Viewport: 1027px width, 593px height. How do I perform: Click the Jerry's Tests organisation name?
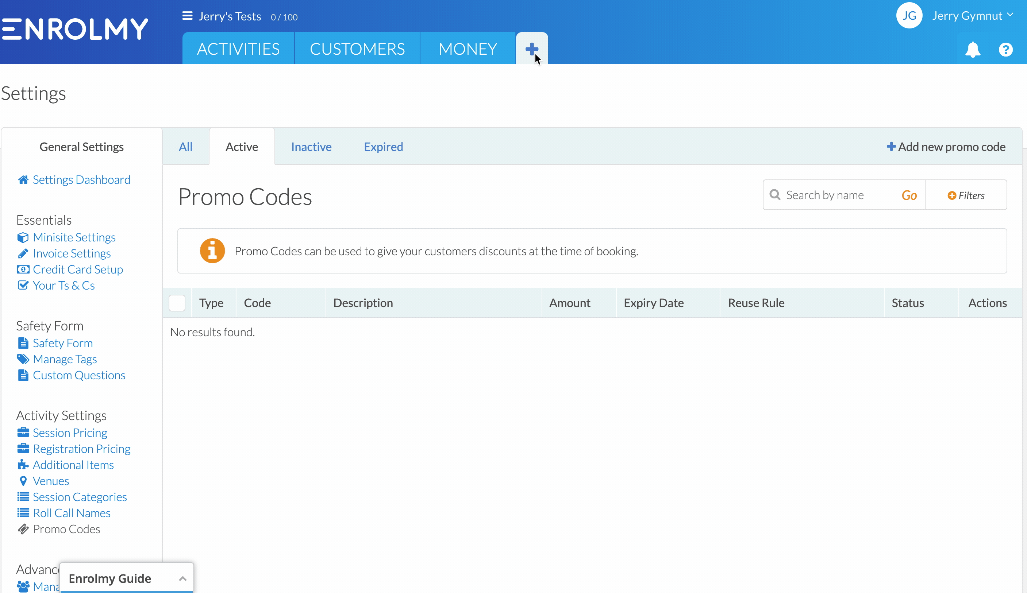coord(230,16)
